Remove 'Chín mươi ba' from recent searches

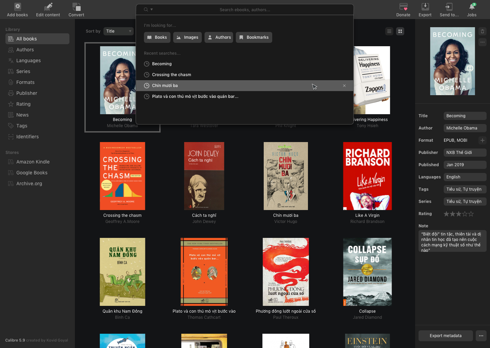pyautogui.click(x=344, y=86)
